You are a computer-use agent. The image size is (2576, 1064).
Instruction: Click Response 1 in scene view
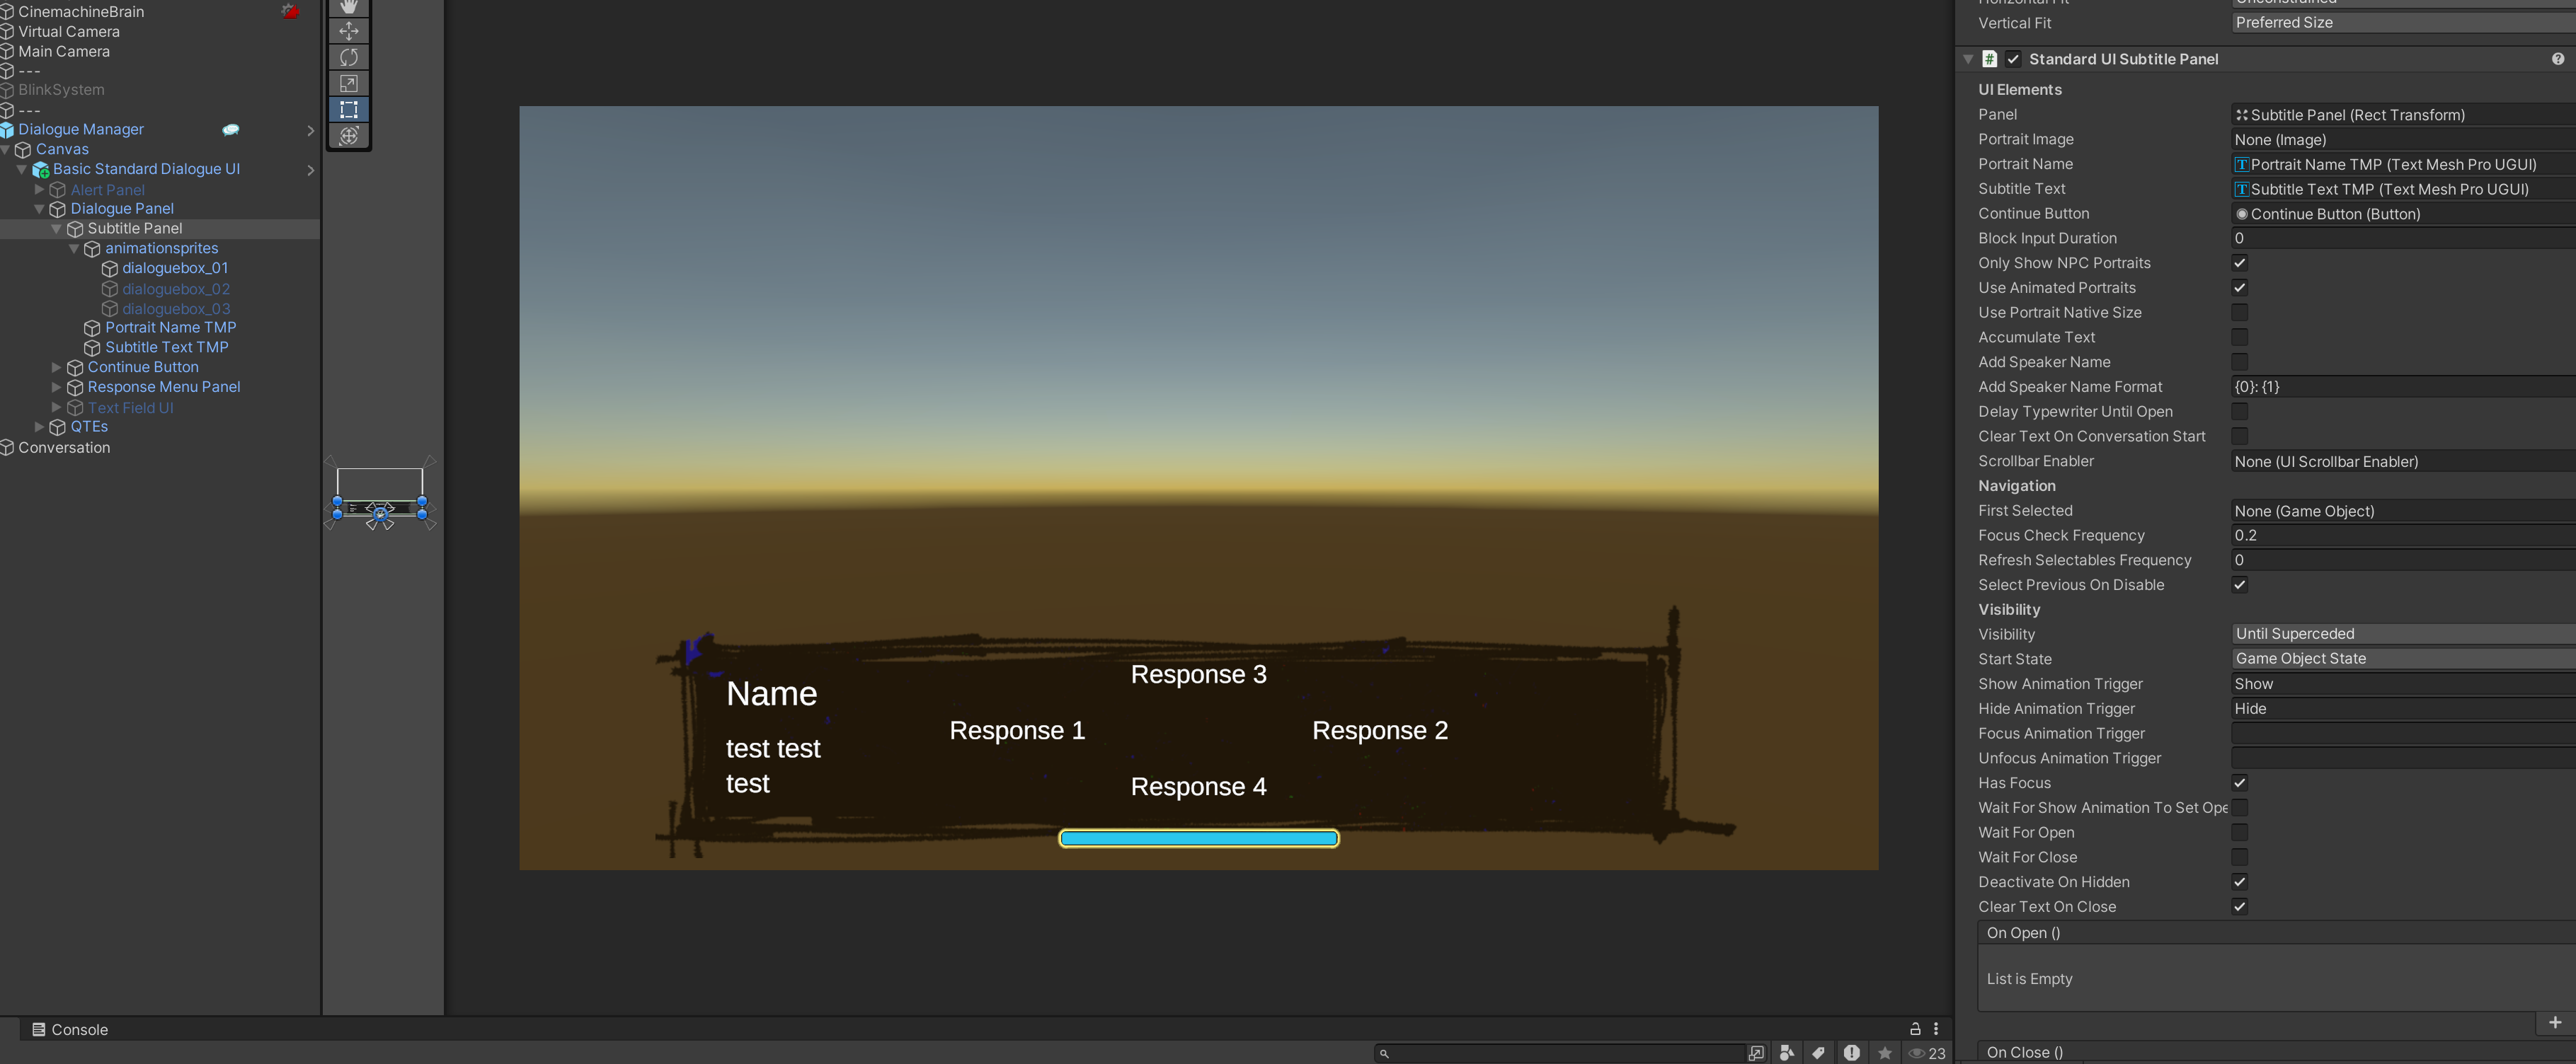click(1017, 730)
